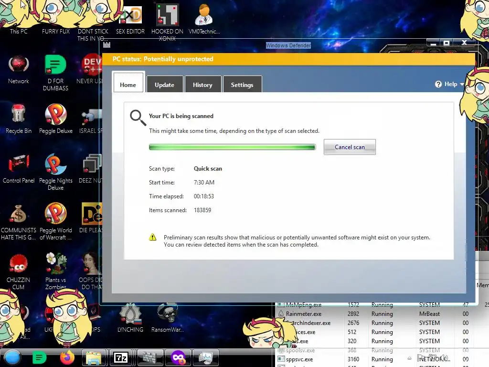Click PID 2676 in Task Manager list
Image resolution: width=489 pixels, height=367 pixels.
click(x=353, y=323)
